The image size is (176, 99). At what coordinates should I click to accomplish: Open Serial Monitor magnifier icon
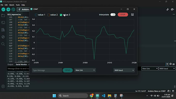click(172, 9)
